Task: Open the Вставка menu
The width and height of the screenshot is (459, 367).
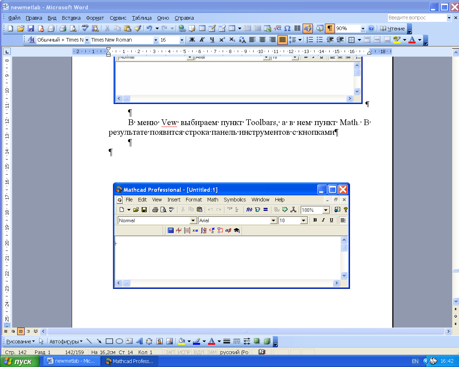Action: [x=71, y=18]
